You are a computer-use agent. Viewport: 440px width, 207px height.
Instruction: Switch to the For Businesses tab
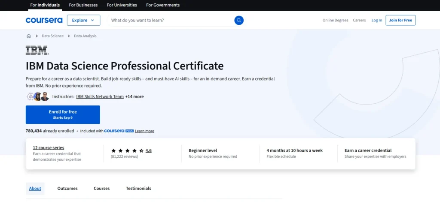pyautogui.click(x=83, y=5)
